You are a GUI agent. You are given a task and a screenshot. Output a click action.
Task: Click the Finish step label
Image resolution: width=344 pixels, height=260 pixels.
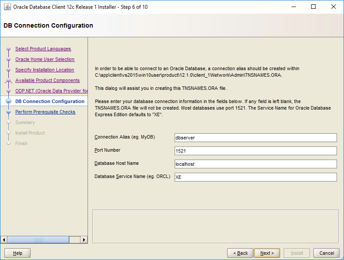coord(21,143)
